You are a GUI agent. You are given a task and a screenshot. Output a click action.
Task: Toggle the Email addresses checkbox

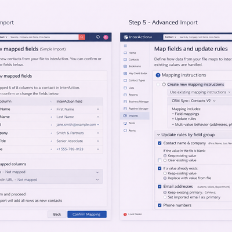click(159, 187)
